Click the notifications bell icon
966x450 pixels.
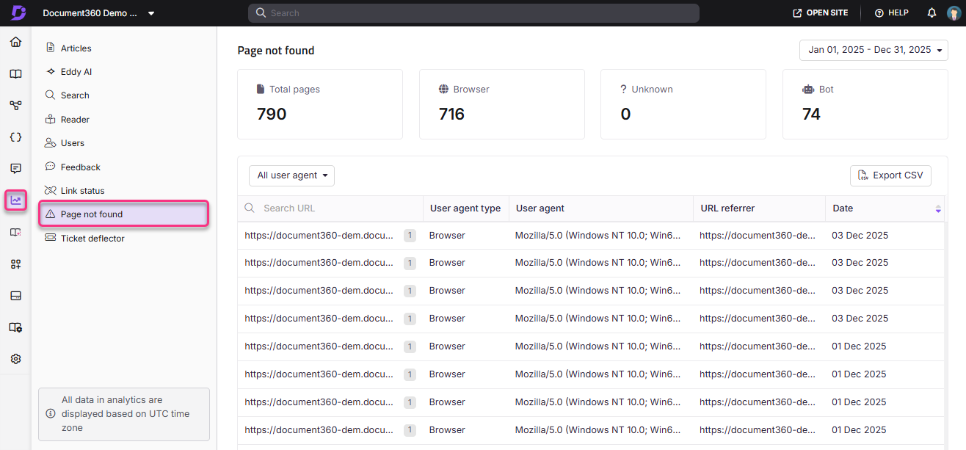pyautogui.click(x=931, y=13)
